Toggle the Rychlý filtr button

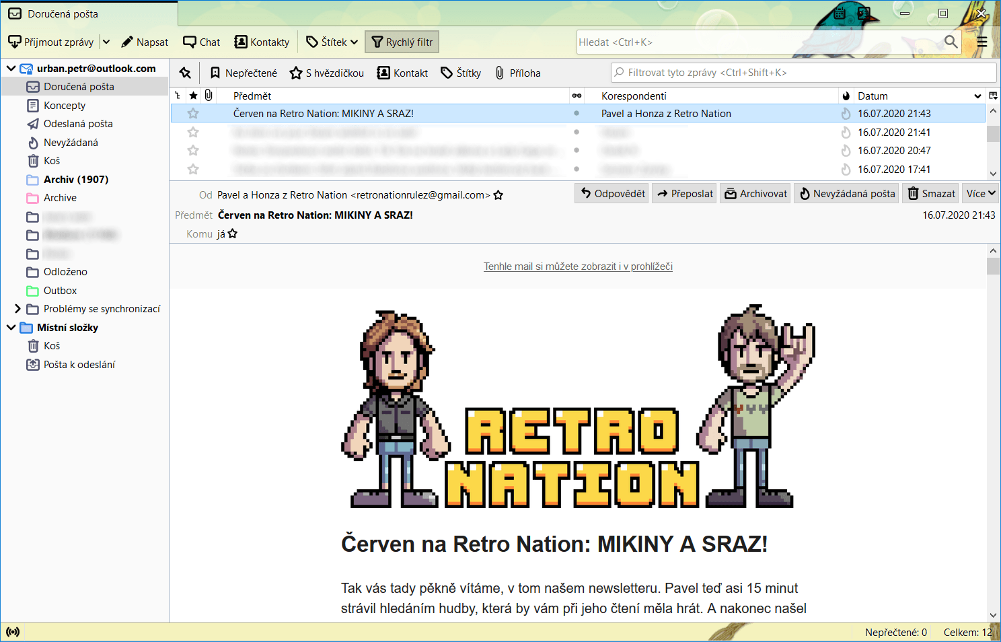click(x=402, y=42)
